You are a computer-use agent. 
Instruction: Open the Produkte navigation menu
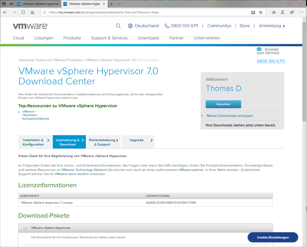(x=72, y=38)
